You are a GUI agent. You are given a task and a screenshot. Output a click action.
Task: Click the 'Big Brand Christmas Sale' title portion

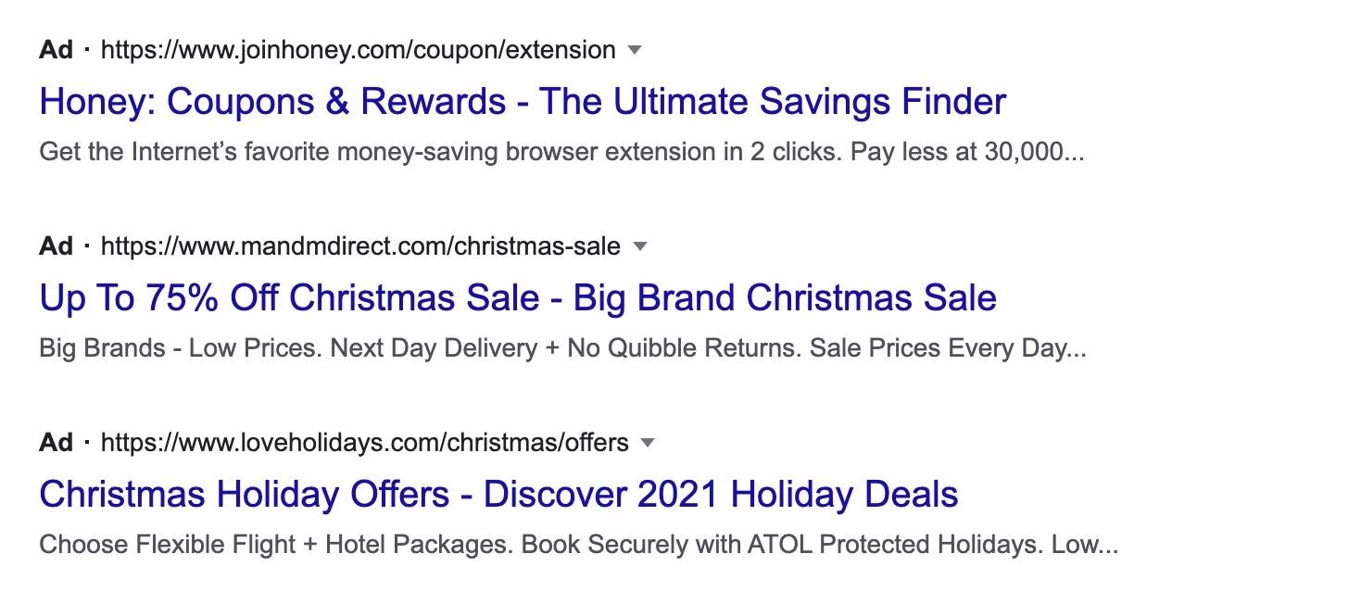[785, 297]
